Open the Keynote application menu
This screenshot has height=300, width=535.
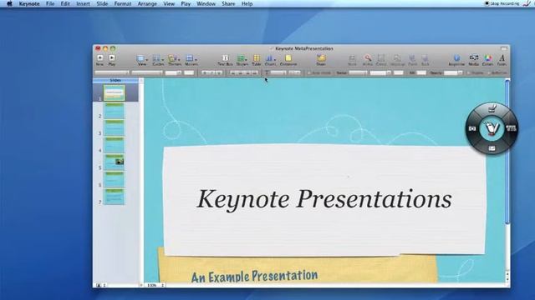pyautogui.click(x=29, y=3)
